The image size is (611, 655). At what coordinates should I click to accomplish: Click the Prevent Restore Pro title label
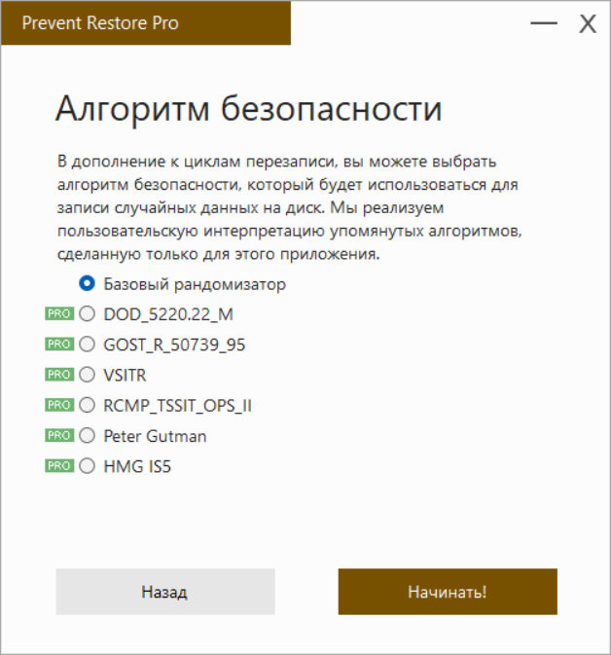pyautogui.click(x=100, y=23)
